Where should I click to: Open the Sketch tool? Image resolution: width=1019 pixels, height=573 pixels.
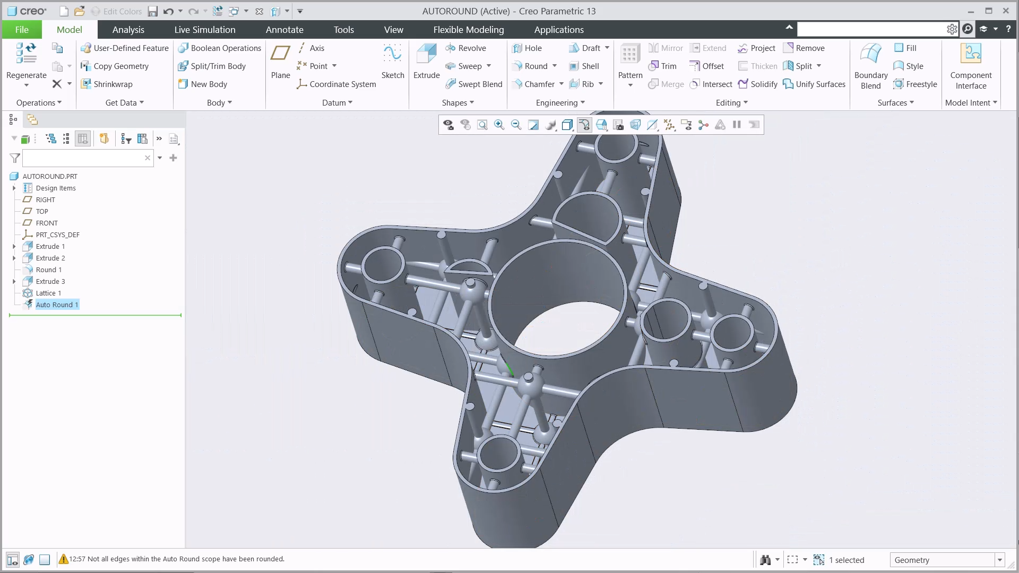click(x=393, y=62)
